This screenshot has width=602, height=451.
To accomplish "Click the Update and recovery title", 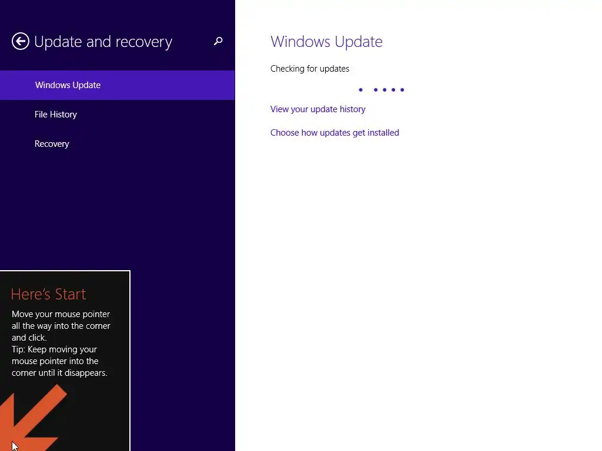I will click(103, 42).
